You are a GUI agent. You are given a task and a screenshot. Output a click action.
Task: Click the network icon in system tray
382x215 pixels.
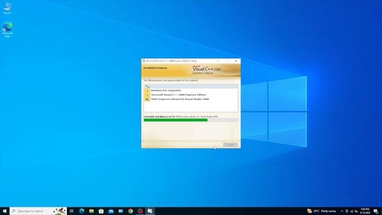(x=352, y=211)
